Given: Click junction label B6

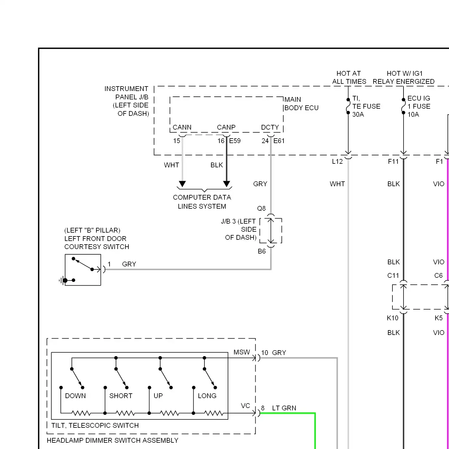Looking at the screenshot, I should (x=262, y=251).
